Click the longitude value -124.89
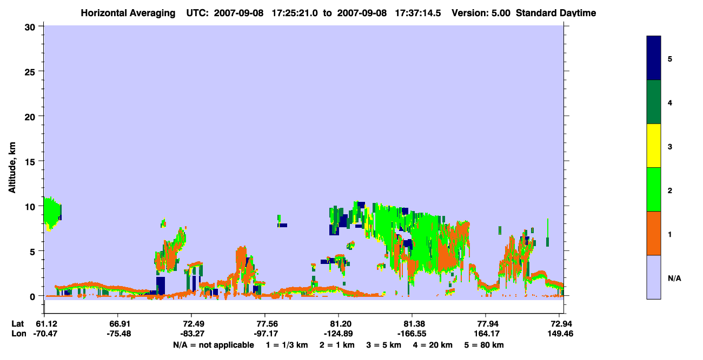The height and width of the screenshot is (360, 703). click(339, 334)
